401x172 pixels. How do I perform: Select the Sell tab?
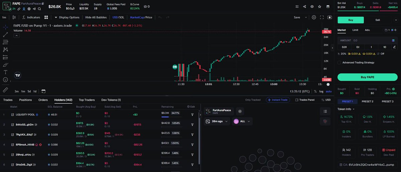click(378, 20)
